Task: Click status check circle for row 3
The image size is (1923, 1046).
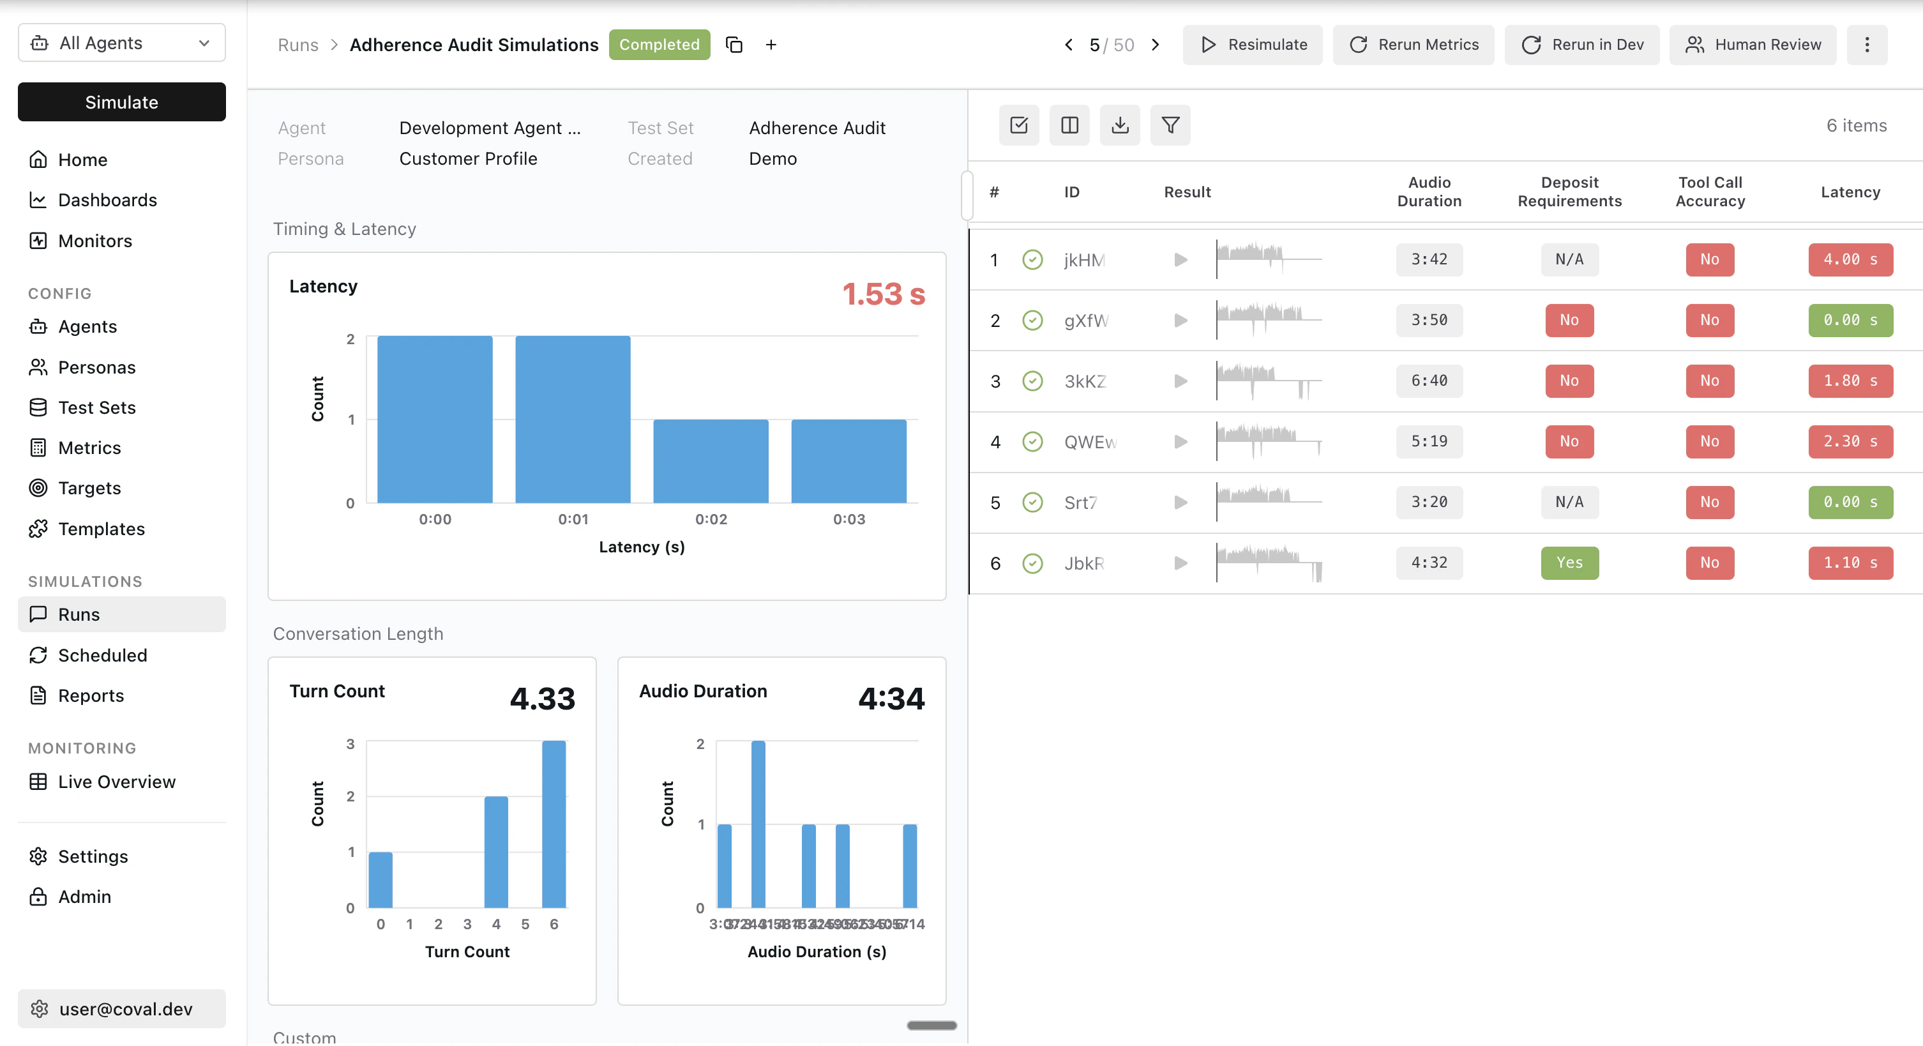Action: pyautogui.click(x=1032, y=381)
